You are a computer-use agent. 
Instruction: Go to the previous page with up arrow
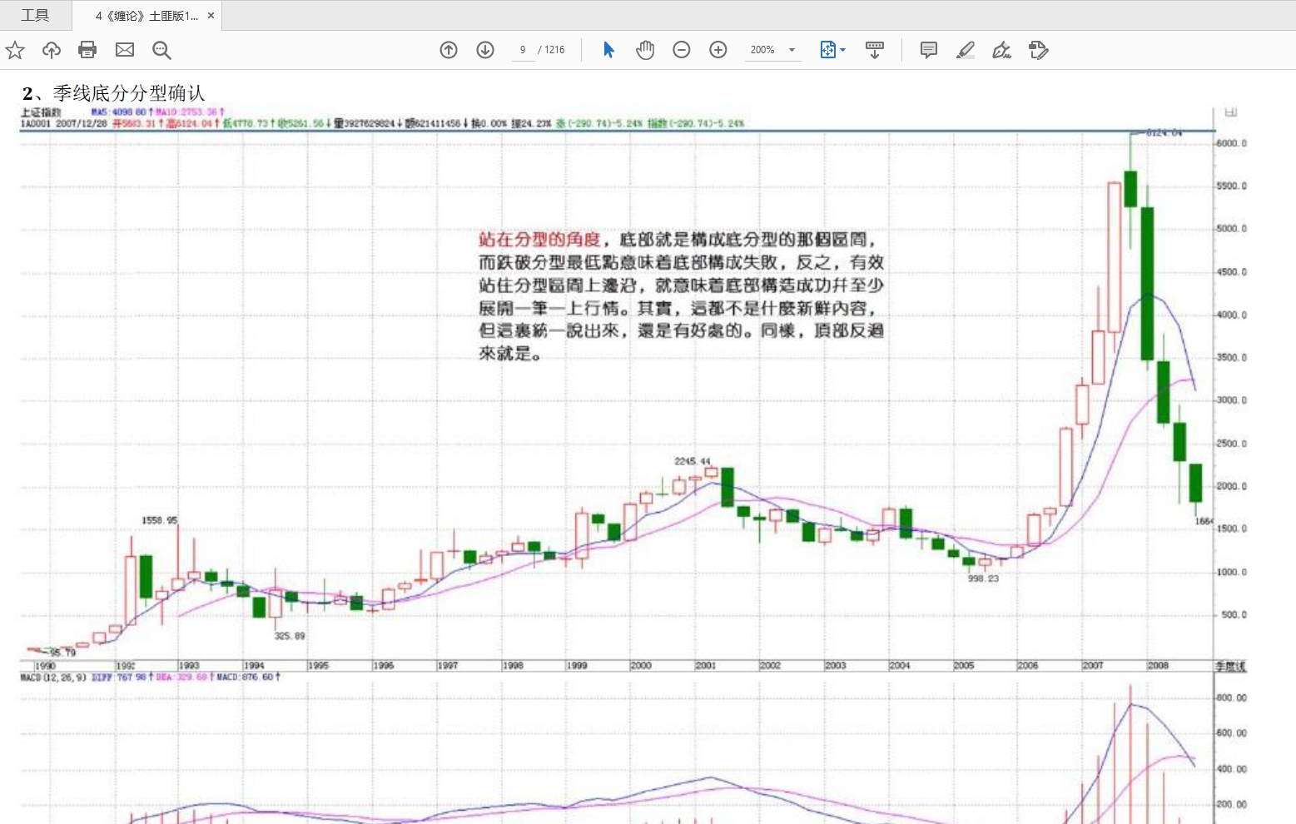click(449, 50)
